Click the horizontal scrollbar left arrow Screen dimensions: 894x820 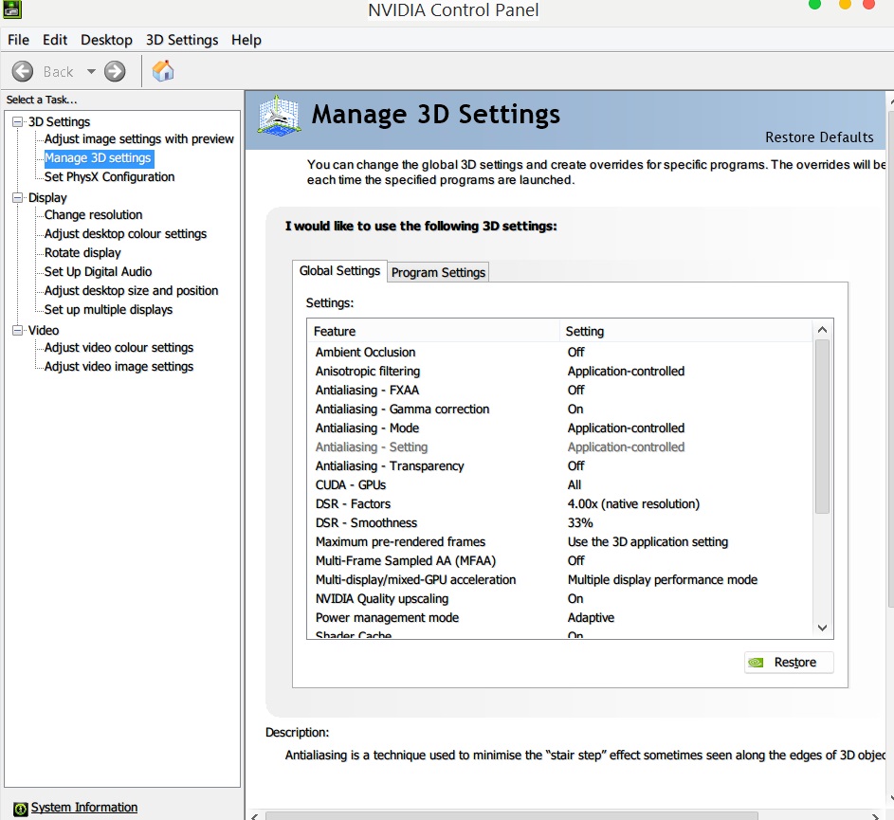click(x=254, y=816)
